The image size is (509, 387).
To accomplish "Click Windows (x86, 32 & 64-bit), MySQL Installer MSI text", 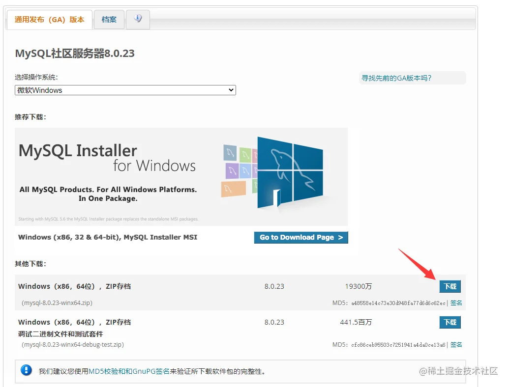I will click(108, 237).
